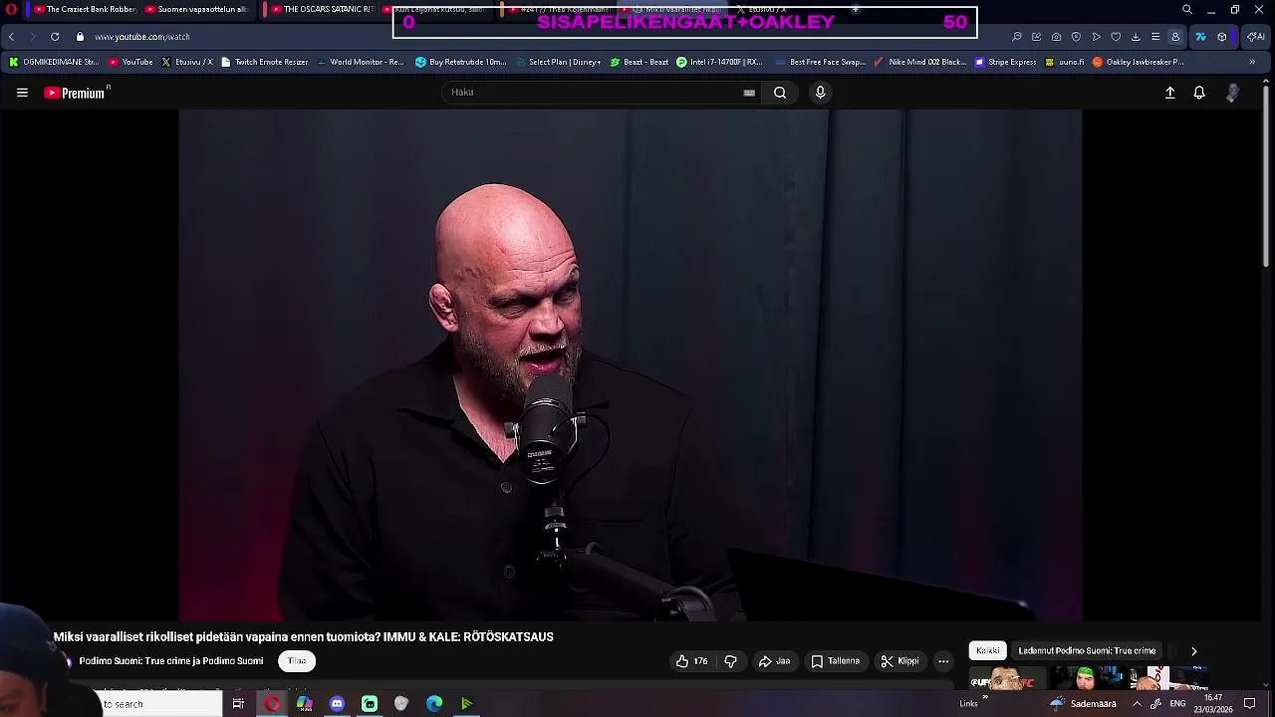Start voice search with microphone icon
The width and height of the screenshot is (1275, 717).
click(820, 93)
